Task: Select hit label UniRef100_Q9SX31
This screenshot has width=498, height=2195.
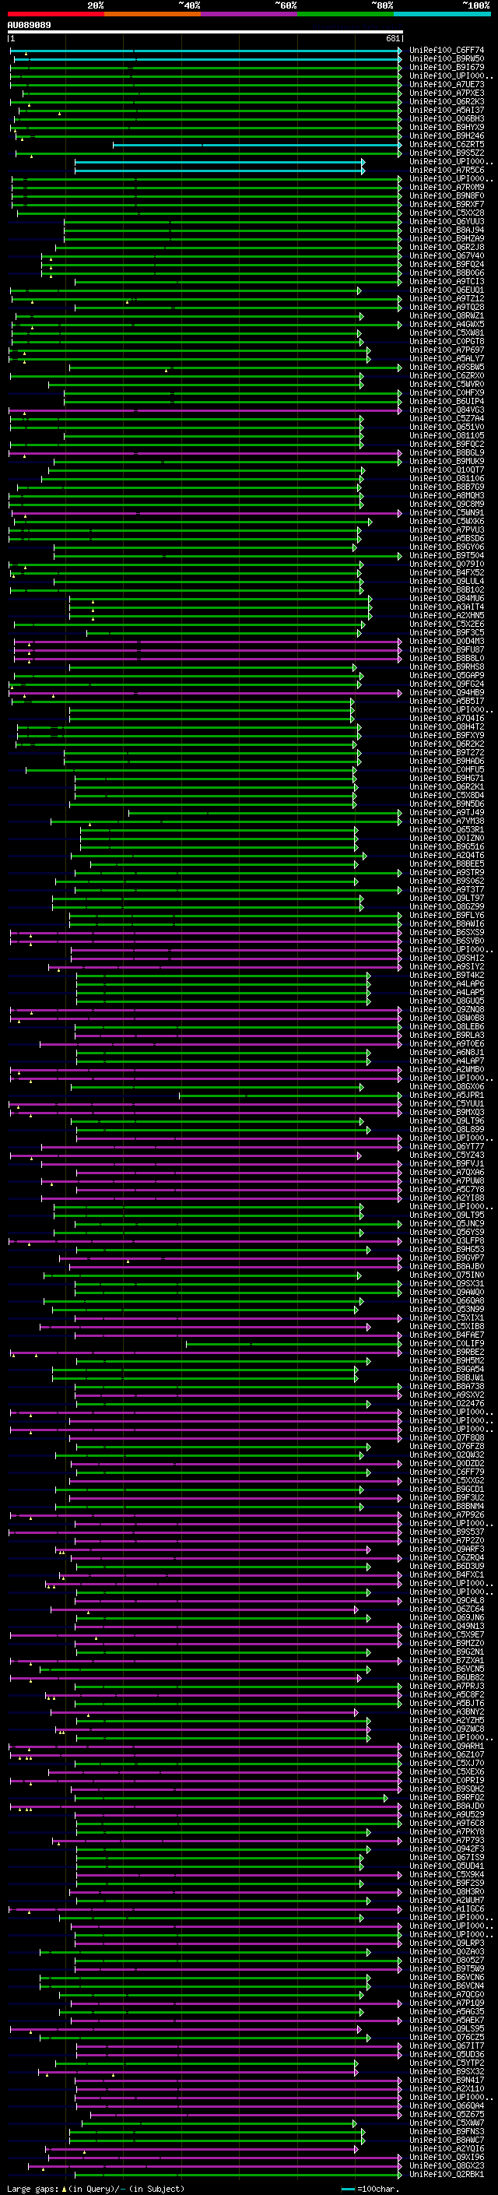Action: pyautogui.click(x=447, y=1283)
